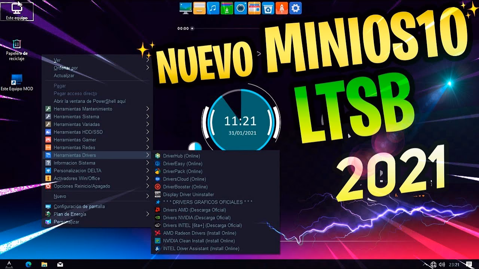Screen dimensions: 479x269
Task: Launch the music note dock icon
Action: (213, 8)
